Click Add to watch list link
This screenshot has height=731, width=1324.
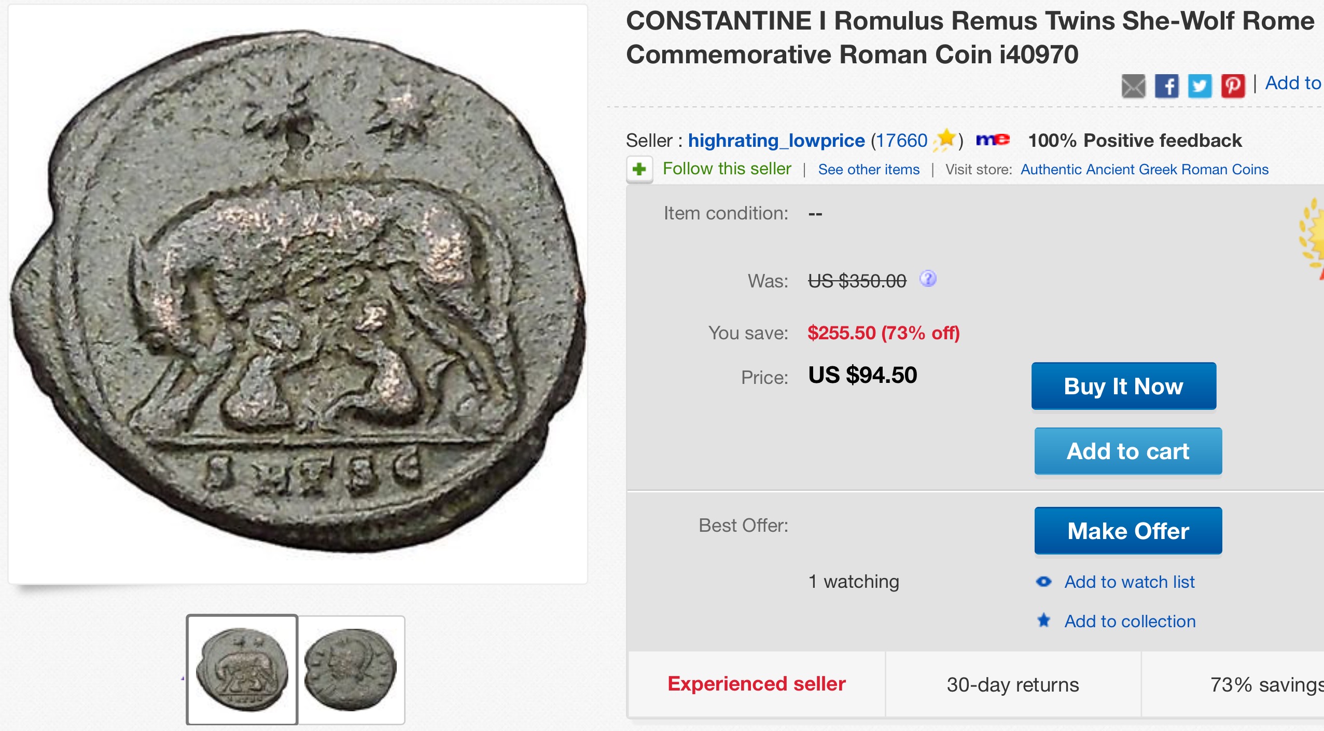[1130, 582]
